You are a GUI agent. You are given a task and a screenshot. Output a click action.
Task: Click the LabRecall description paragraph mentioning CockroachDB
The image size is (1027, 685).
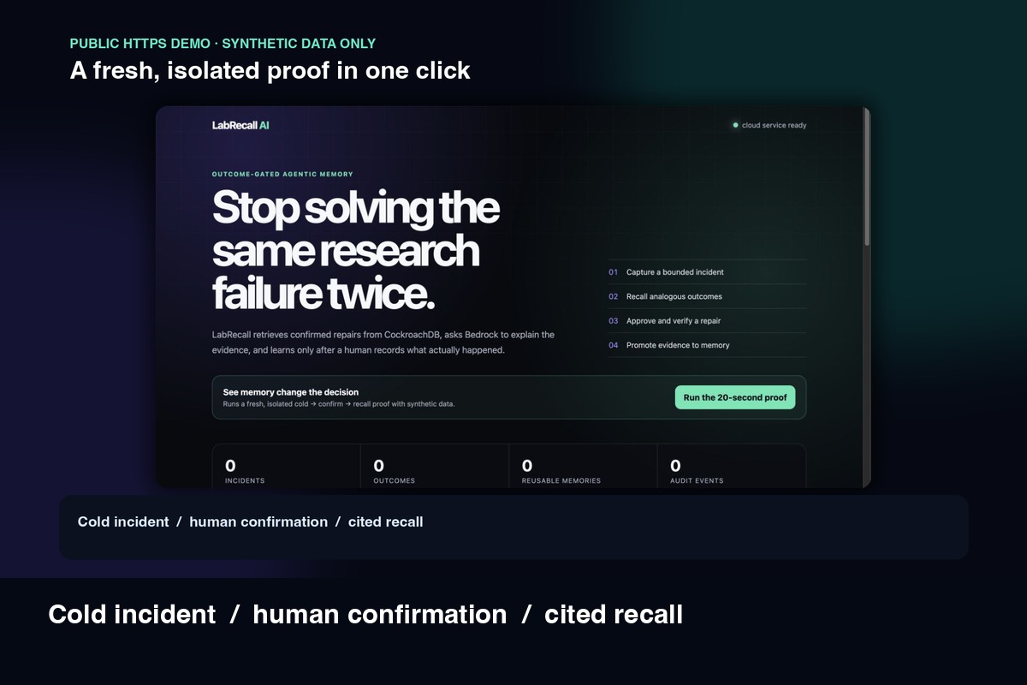[x=383, y=342]
